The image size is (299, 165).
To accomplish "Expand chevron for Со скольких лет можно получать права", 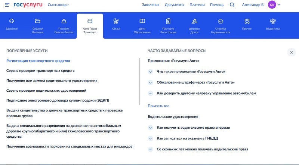I will [151, 149].
